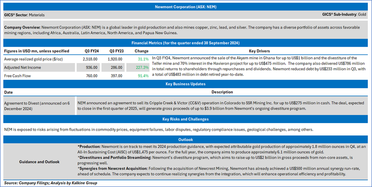This screenshot has width=372, height=187.
Task: Select the GICS Sector: Materials label
Action: 24,15
